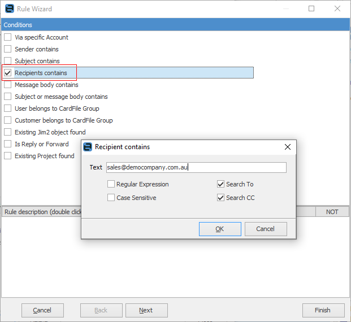
Task: Untick the Recipients contains checkbox
Action: click(7, 73)
